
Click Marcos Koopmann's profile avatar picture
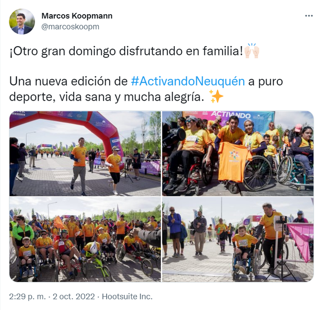point(22,21)
